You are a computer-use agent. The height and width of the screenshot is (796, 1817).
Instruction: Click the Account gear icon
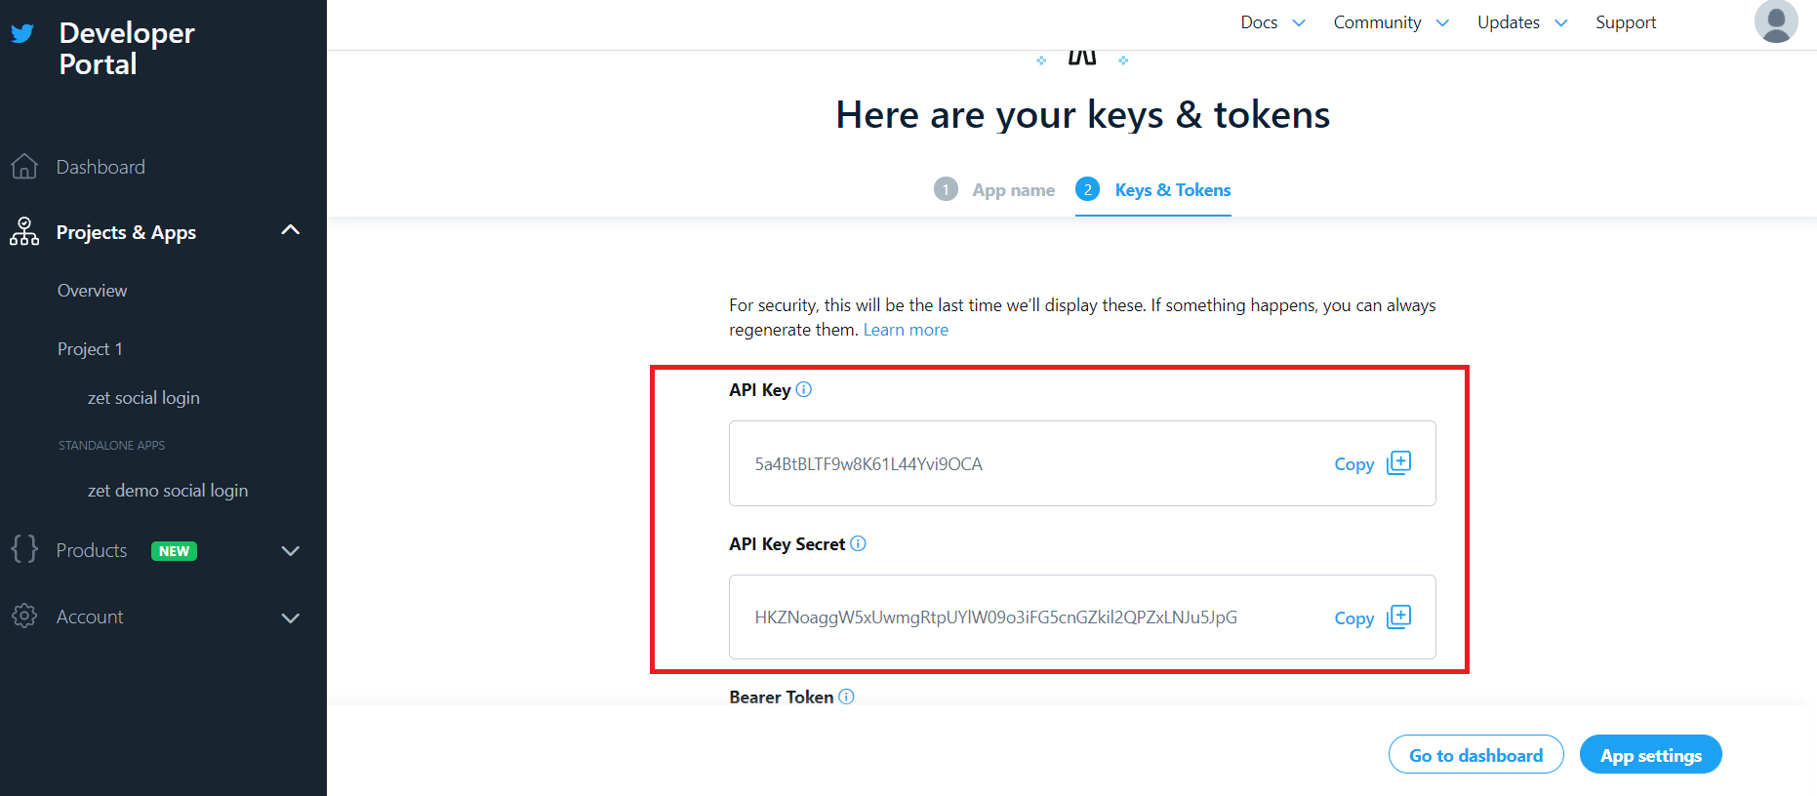coord(24,617)
